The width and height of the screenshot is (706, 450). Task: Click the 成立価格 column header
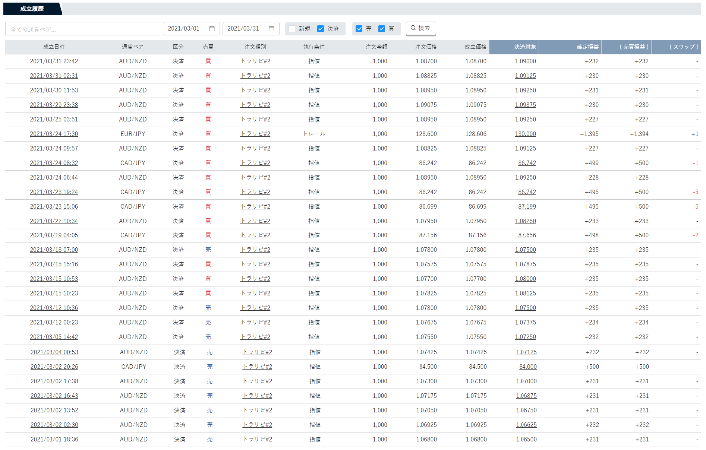click(476, 47)
